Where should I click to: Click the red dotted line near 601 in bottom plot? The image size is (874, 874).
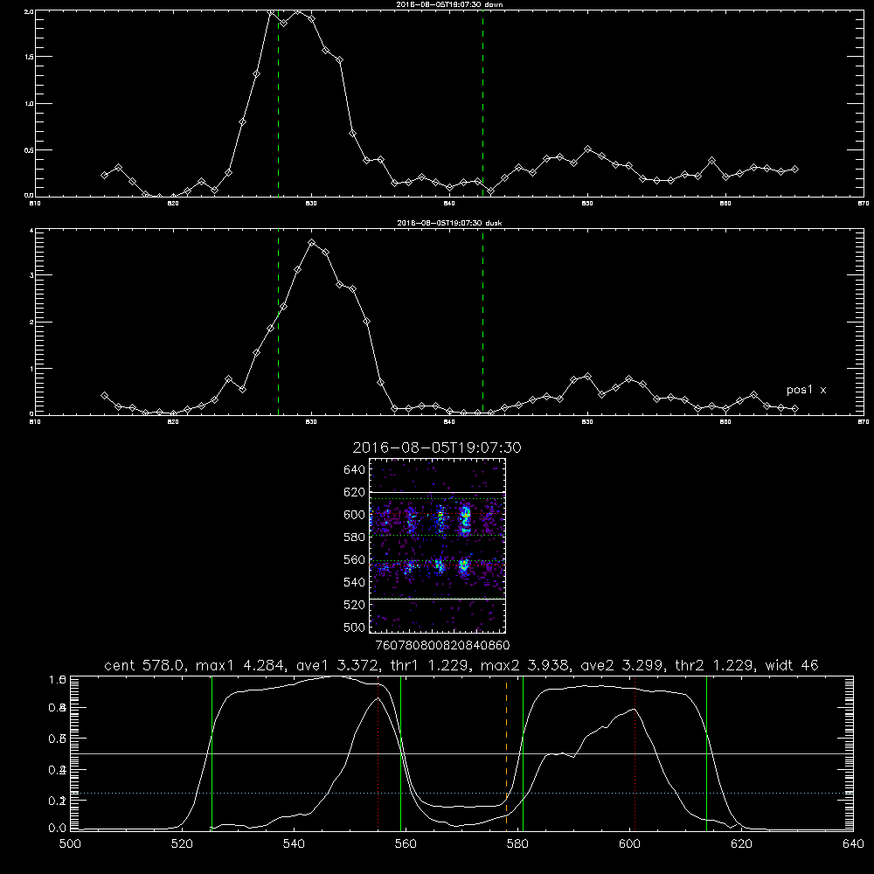coord(635,753)
